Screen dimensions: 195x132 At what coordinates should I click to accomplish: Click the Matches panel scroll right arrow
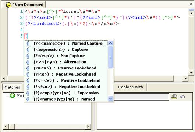(x=88, y=127)
